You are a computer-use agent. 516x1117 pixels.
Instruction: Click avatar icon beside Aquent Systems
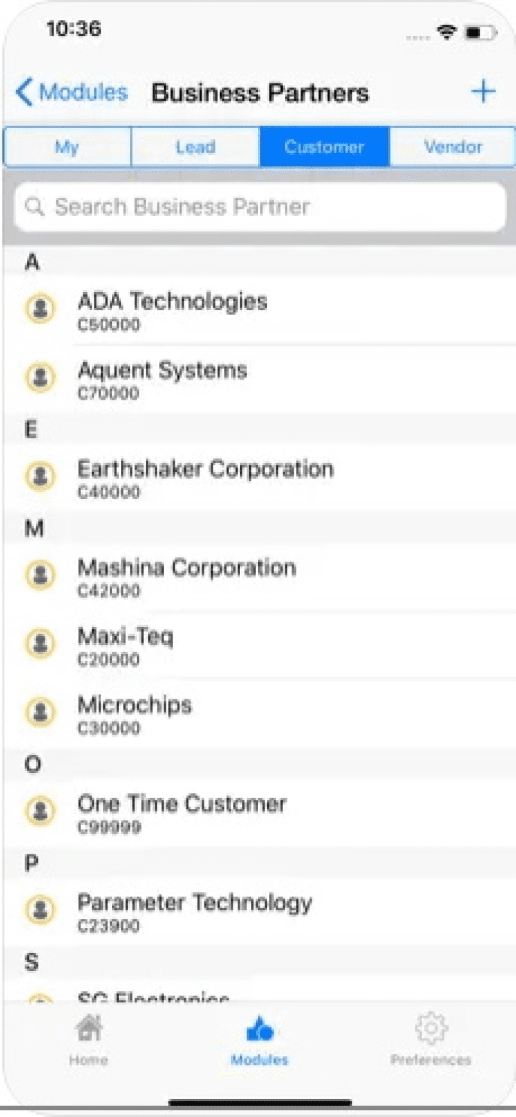pyautogui.click(x=40, y=378)
